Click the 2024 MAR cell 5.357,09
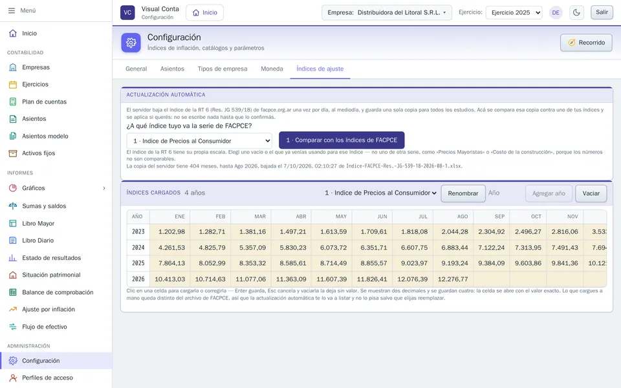This screenshot has width=621, height=388. pos(251,248)
